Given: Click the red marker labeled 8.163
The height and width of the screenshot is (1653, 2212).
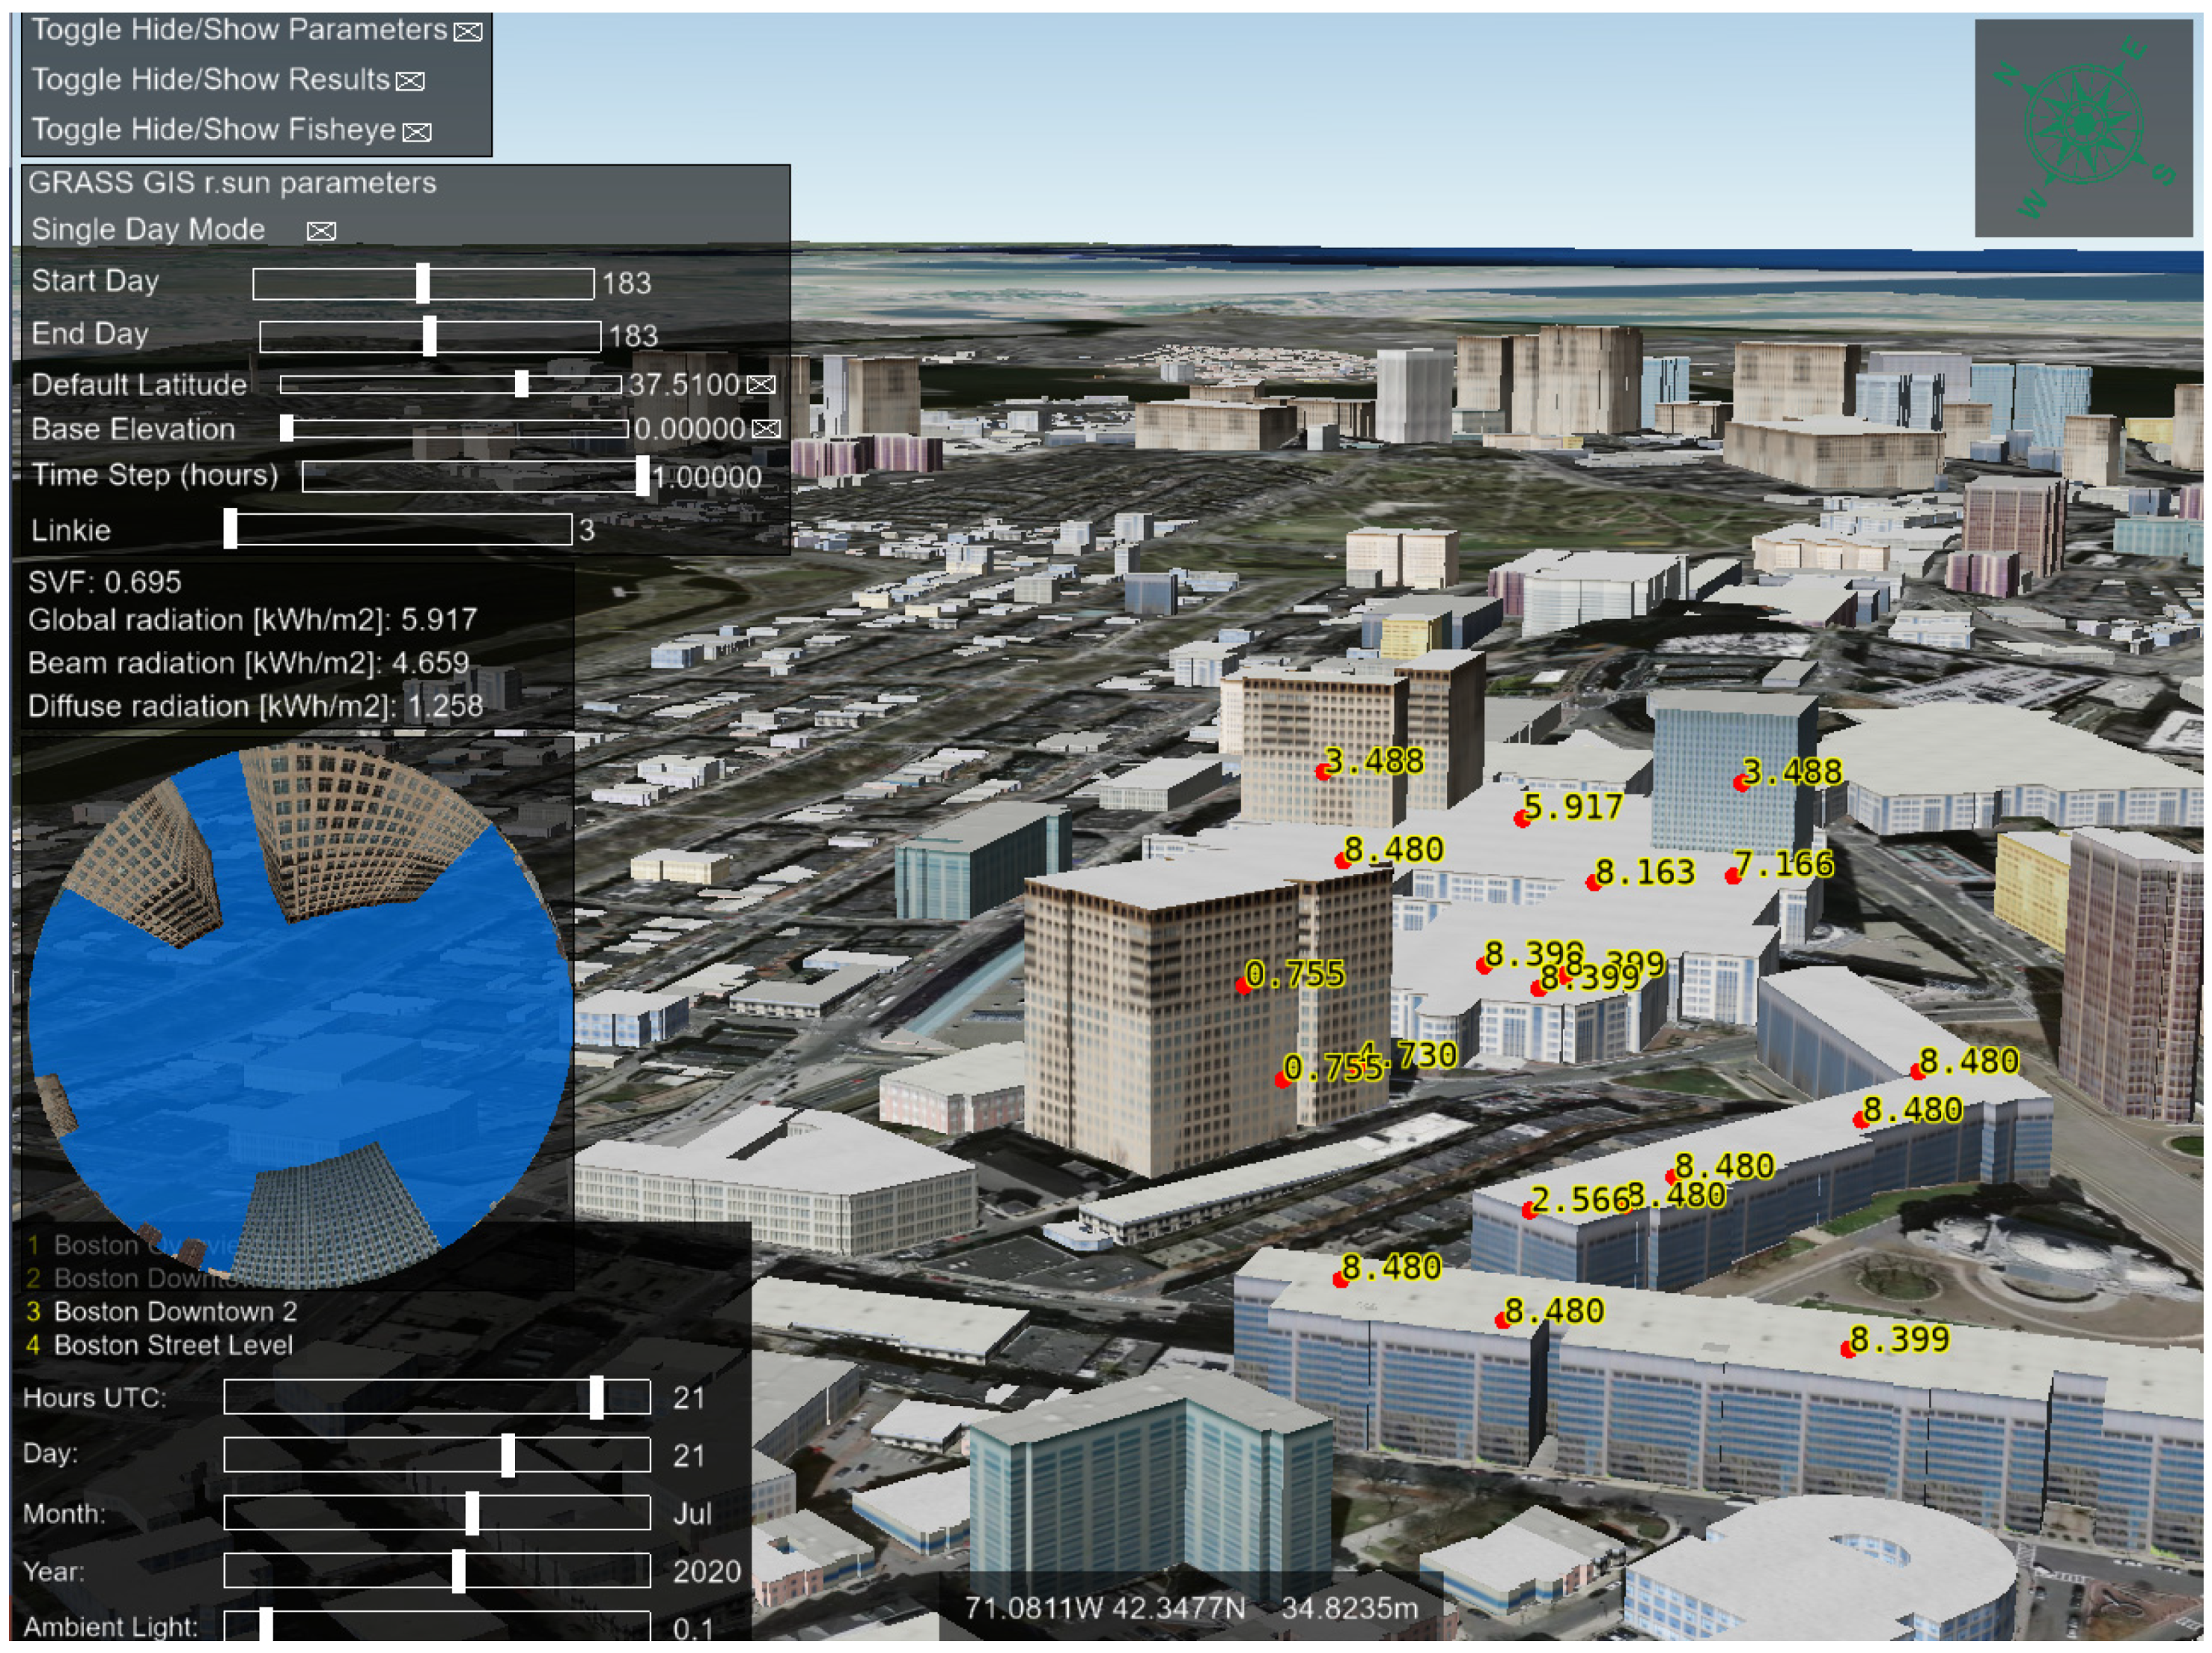Looking at the screenshot, I should [1593, 882].
